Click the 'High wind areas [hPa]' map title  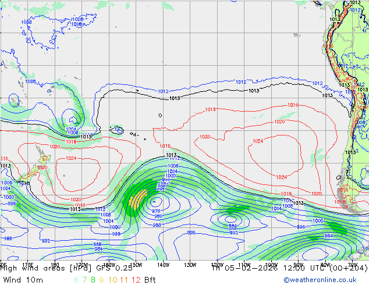click(x=45, y=268)
